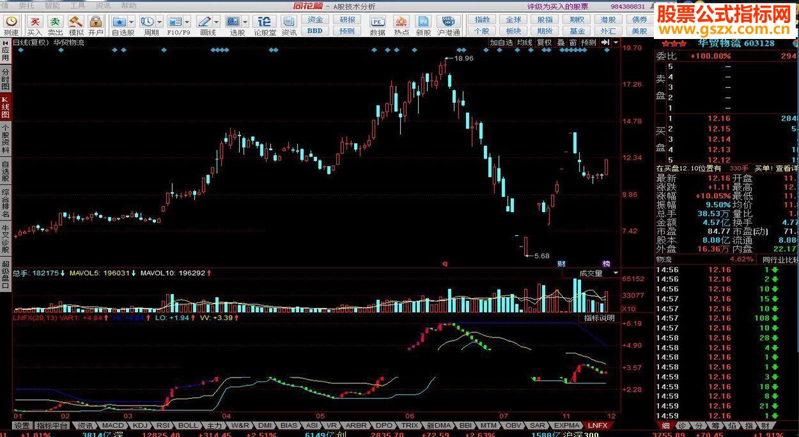Open the 开户 account opening lock icon
This screenshot has width=799, height=437.
pos(96,25)
